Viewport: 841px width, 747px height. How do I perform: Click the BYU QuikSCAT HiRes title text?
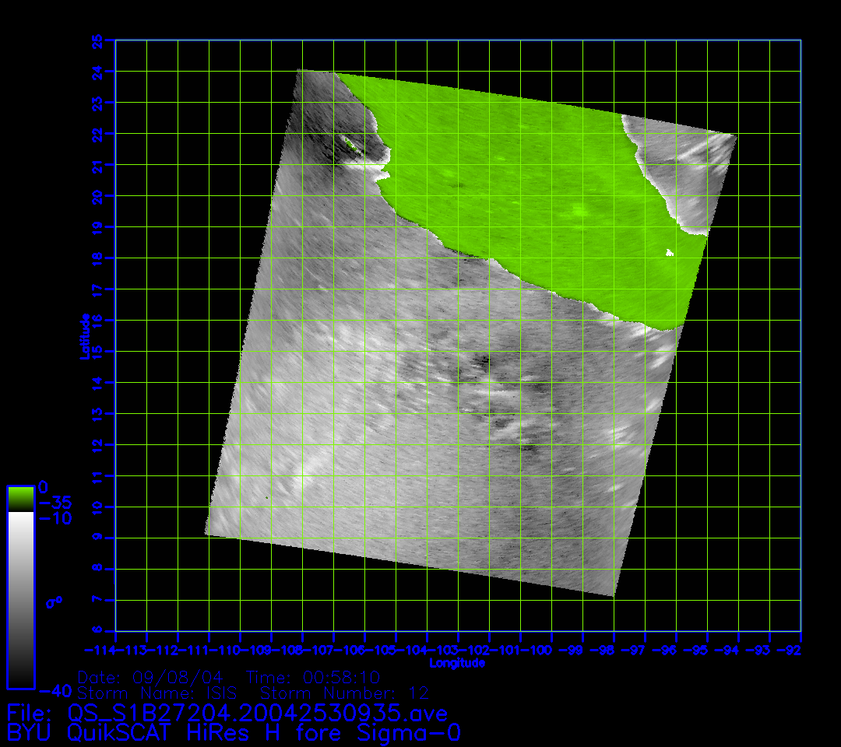pyautogui.click(x=234, y=733)
